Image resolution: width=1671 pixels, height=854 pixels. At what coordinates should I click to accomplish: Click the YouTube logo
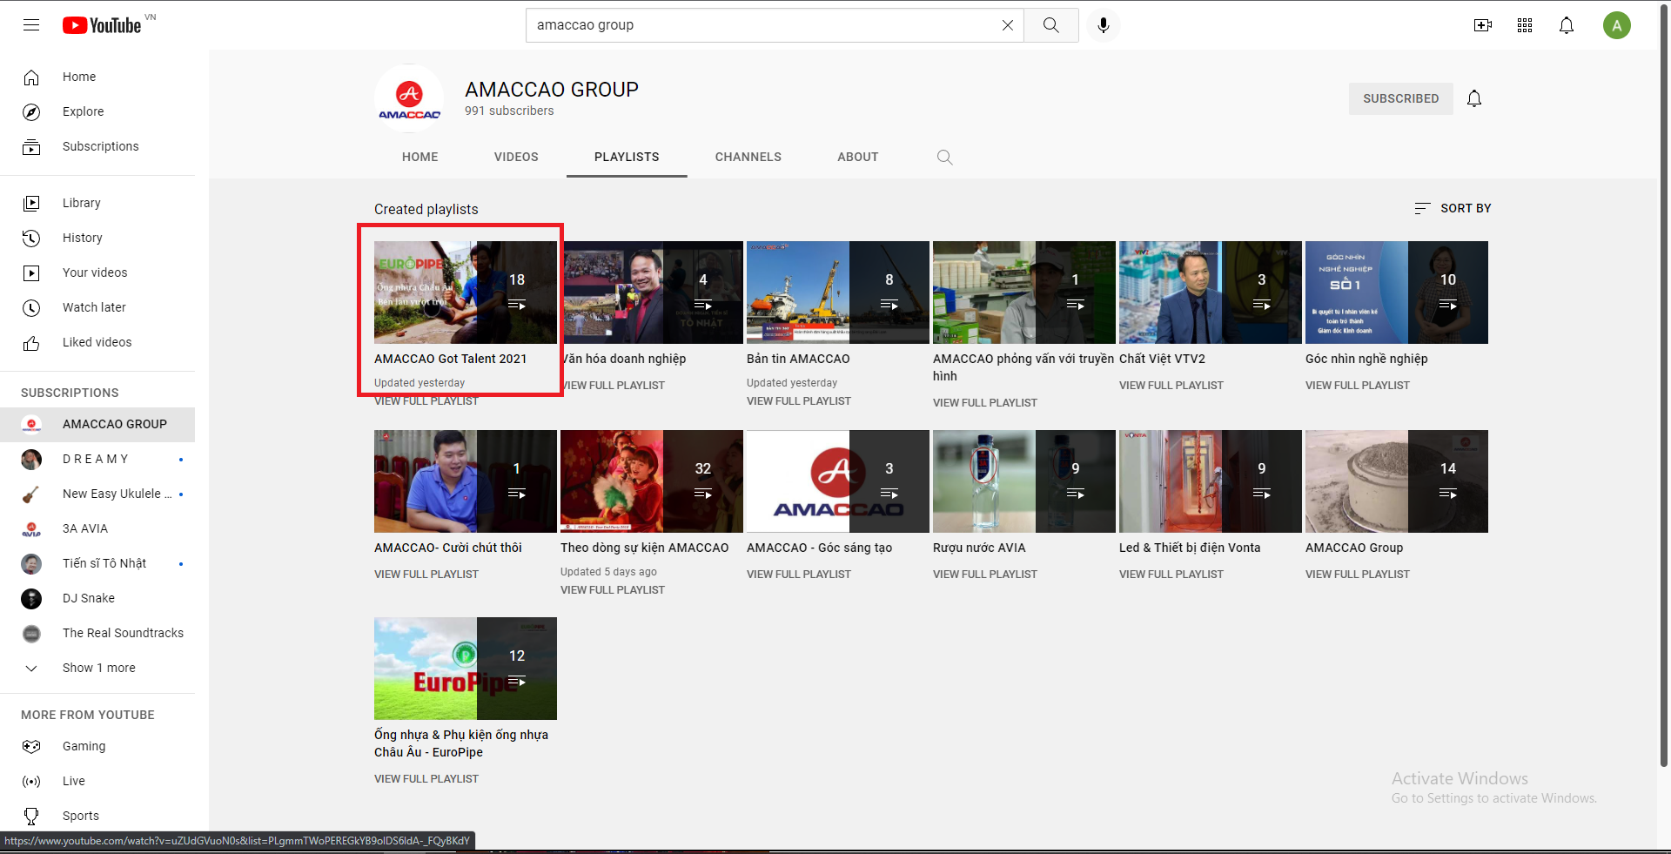(x=102, y=25)
